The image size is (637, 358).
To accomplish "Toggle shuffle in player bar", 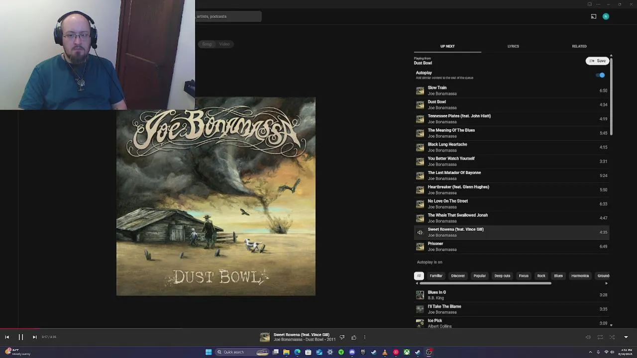I will pos(612,337).
